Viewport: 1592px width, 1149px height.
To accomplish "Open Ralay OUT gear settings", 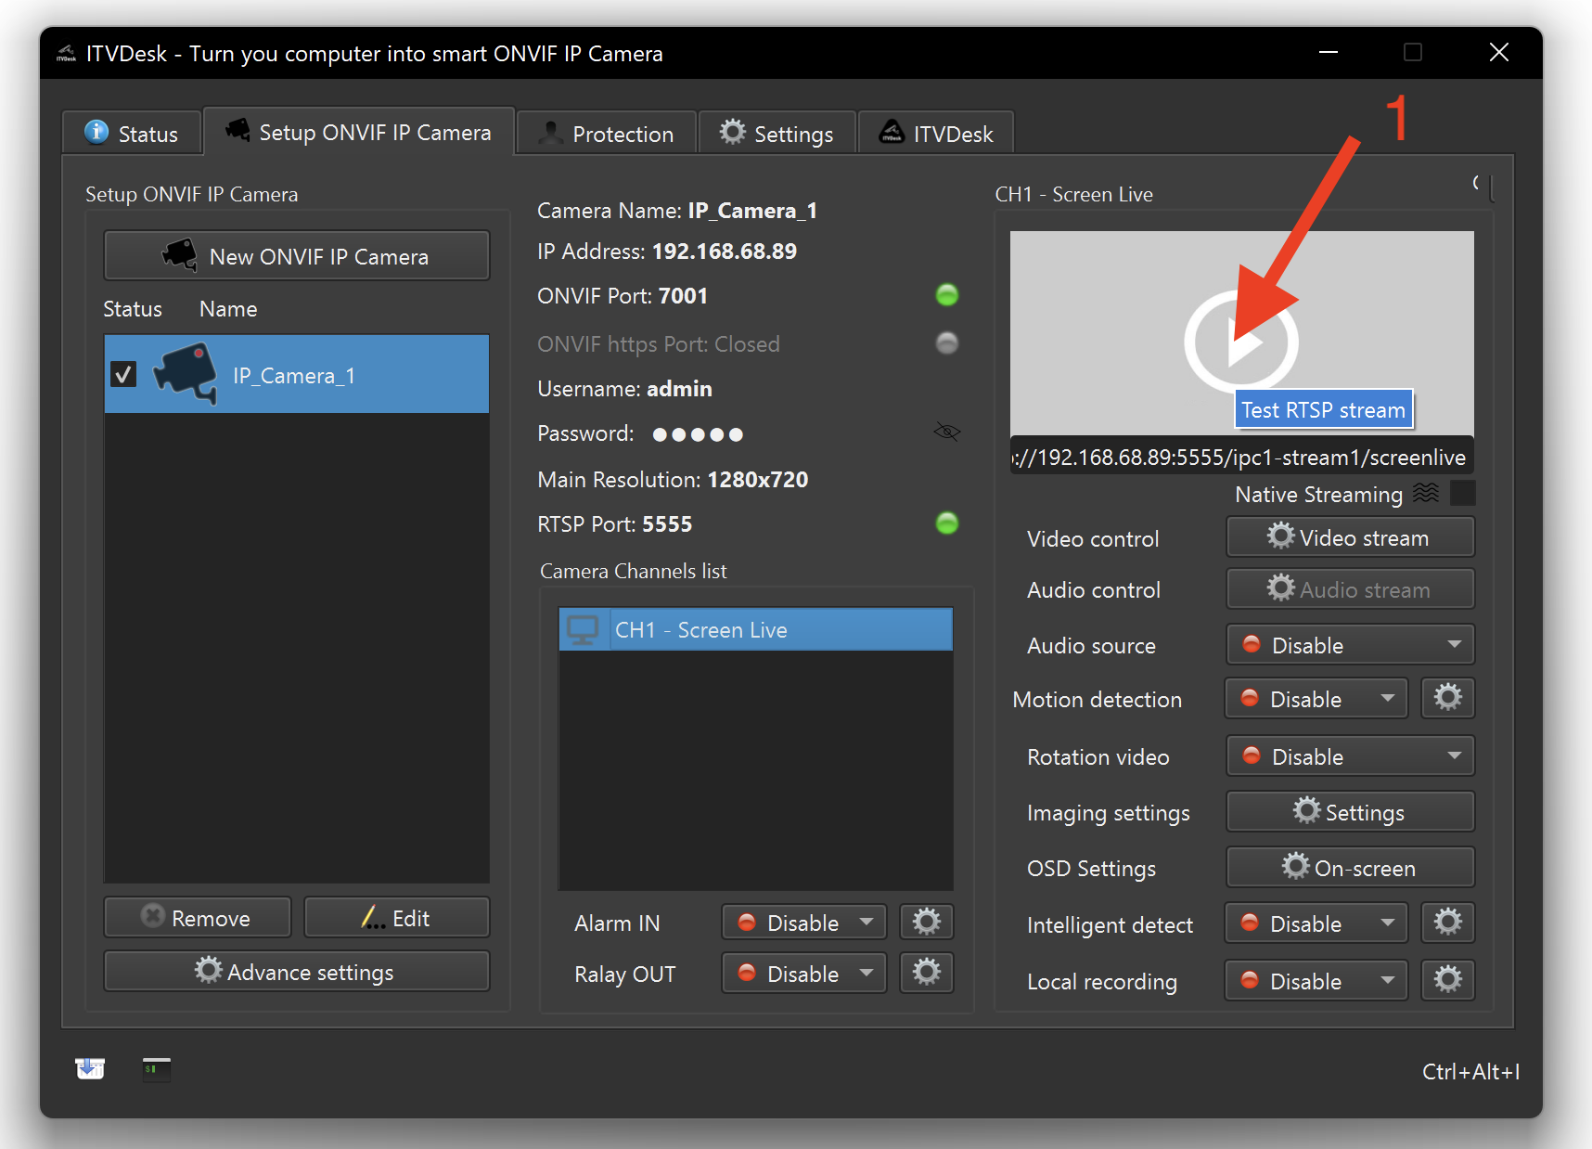I will [926, 973].
